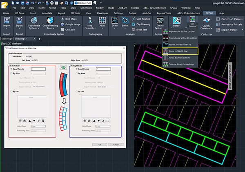Toggle the Right Side checkbox

click(x=71, y=65)
